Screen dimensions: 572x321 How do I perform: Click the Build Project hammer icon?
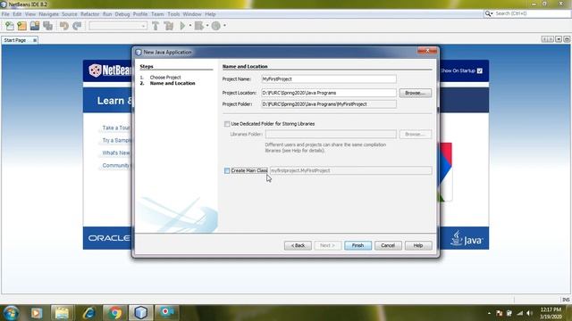pos(156,26)
